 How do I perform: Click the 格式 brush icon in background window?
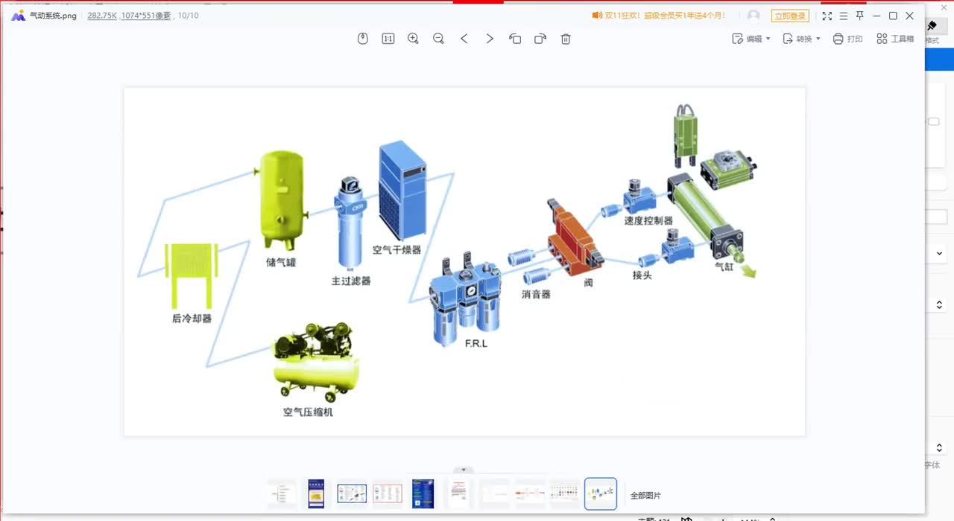[x=932, y=27]
